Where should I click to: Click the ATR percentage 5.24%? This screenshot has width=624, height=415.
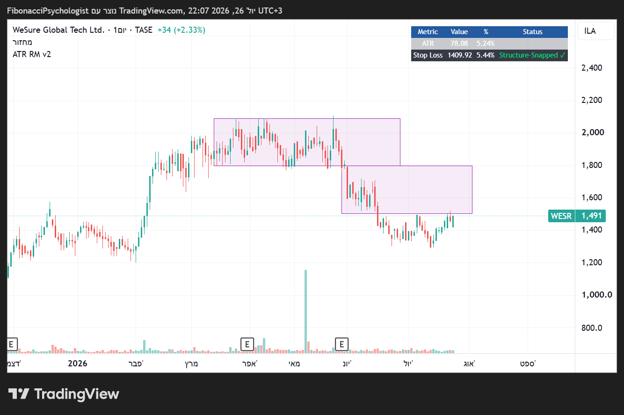(486, 44)
